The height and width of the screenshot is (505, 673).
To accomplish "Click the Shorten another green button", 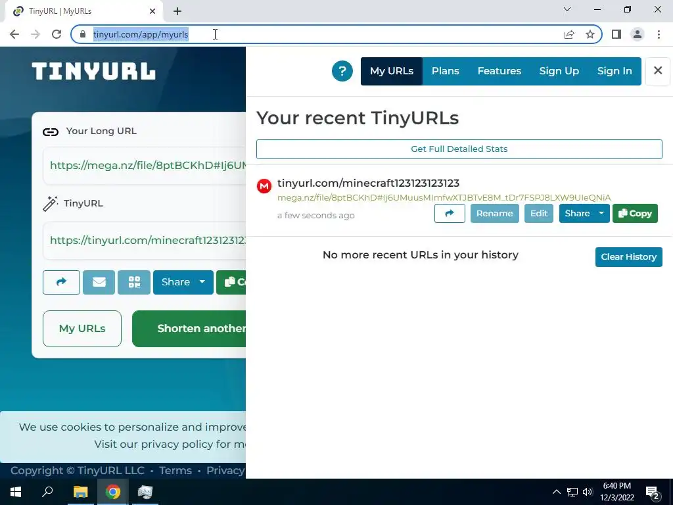I will 189,329.
